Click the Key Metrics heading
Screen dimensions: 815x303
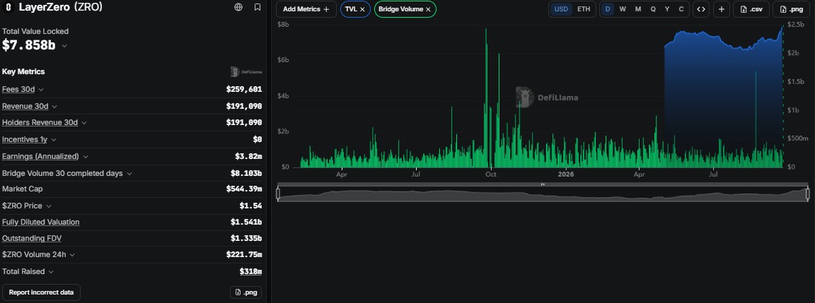click(x=23, y=71)
